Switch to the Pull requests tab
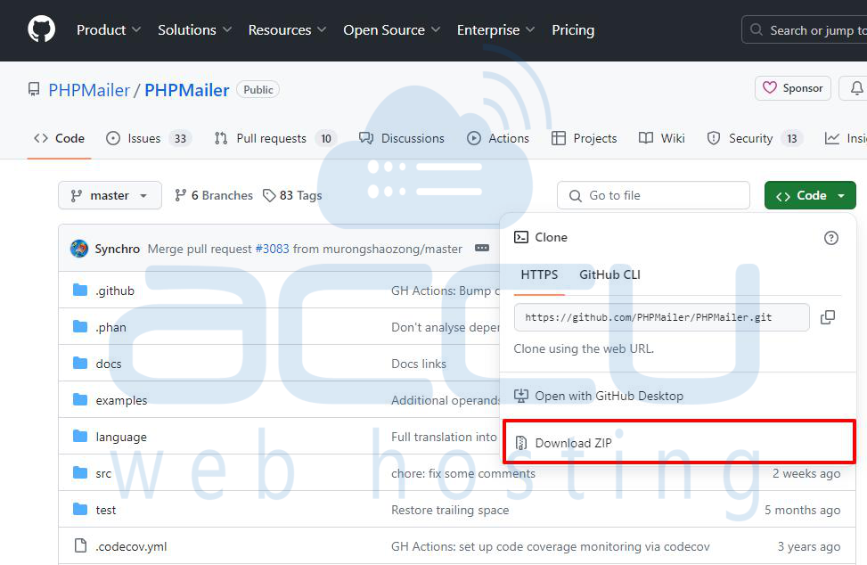867x565 pixels. pyautogui.click(x=275, y=138)
